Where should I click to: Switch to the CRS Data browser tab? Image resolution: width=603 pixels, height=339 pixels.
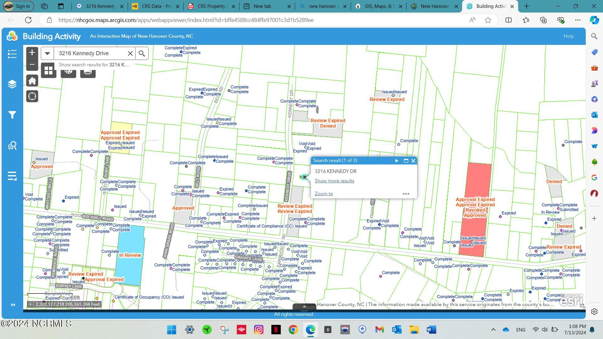(156, 6)
